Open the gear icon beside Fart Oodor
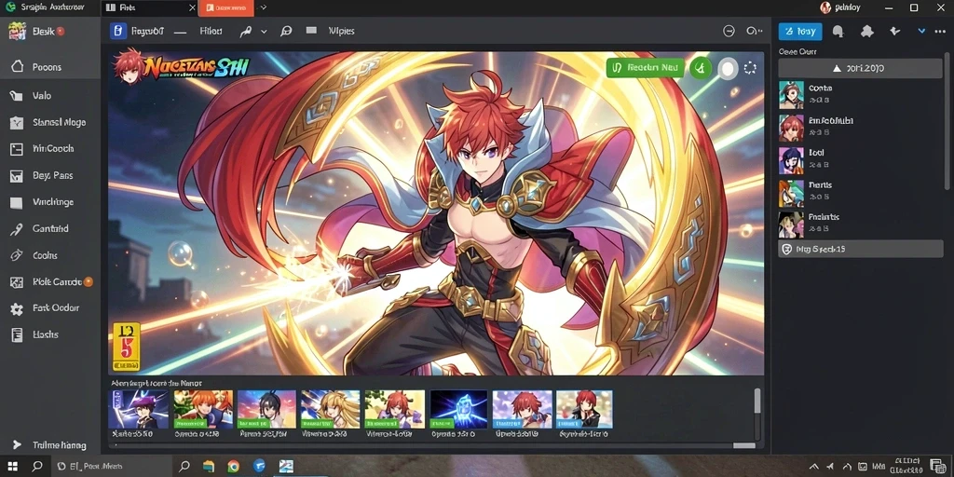 coord(17,308)
